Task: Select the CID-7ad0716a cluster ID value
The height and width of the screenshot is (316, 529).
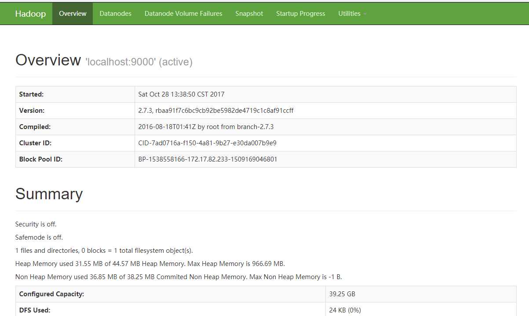Action: point(207,143)
